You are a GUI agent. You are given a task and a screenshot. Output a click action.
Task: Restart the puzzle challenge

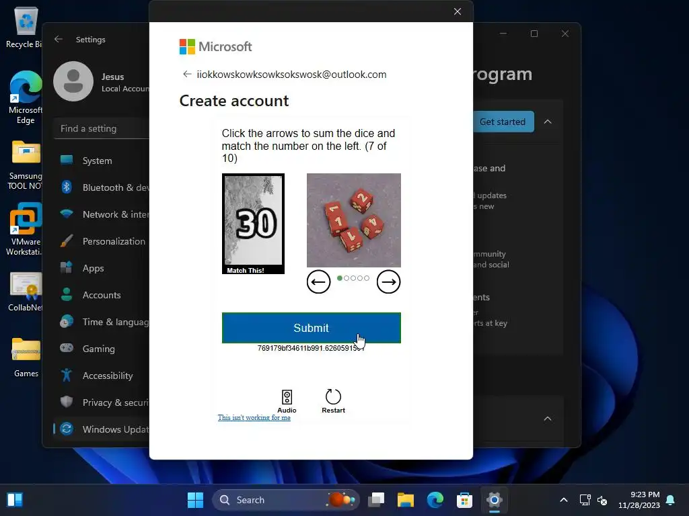click(333, 402)
